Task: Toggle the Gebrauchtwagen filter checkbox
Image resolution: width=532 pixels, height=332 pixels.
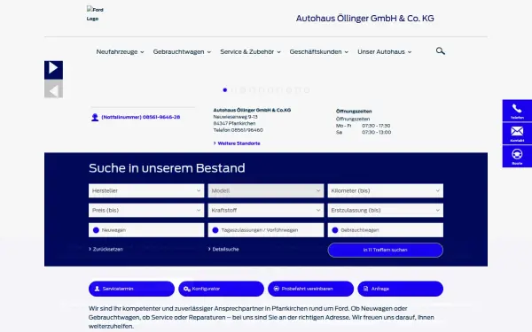Action: pyautogui.click(x=335, y=230)
